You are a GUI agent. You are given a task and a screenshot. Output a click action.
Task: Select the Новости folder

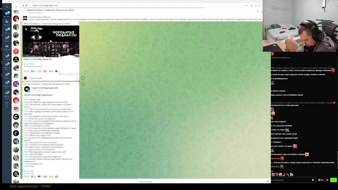[7, 57]
